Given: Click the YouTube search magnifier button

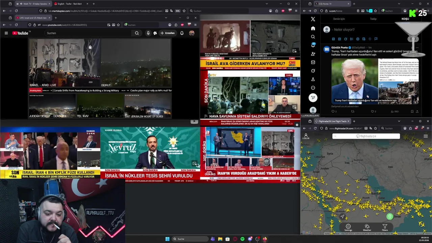Looking at the screenshot, I should 137,33.
